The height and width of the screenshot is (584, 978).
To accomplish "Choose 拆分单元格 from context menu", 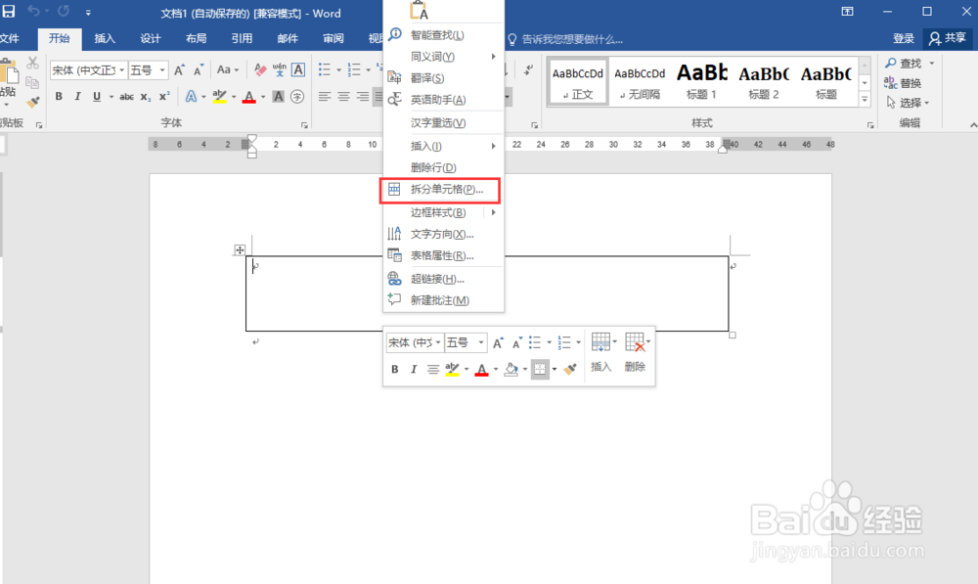I will [442, 190].
